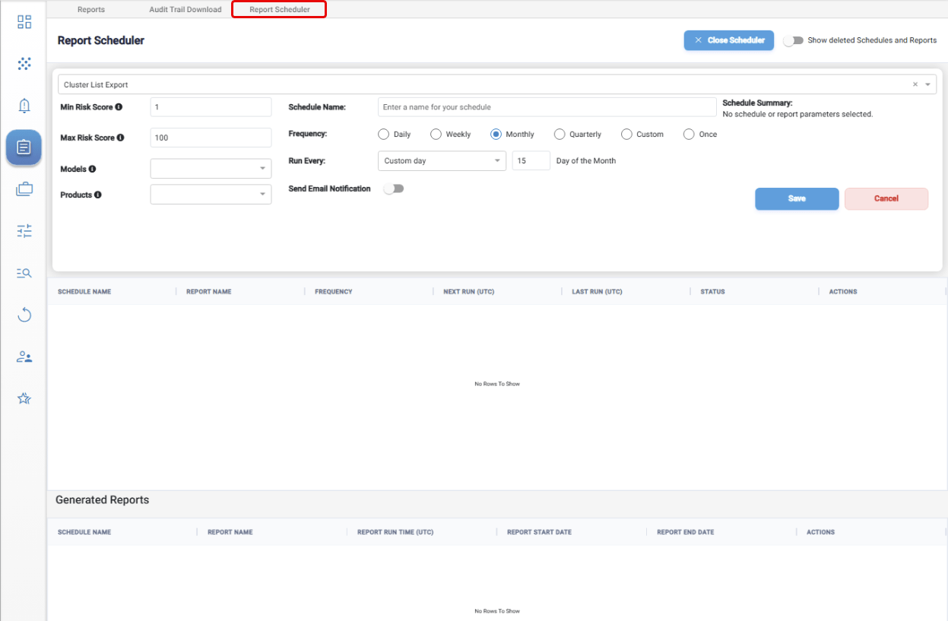This screenshot has width=948, height=621.
Task: Toggle Send Email Notification switch
Action: [x=394, y=189]
